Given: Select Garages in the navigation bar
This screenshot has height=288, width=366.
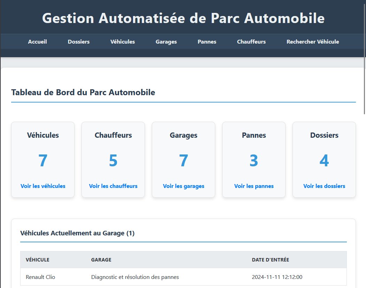Looking at the screenshot, I should [x=166, y=42].
